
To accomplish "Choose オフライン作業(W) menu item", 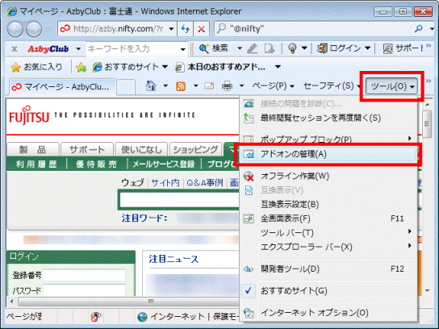I will pyautogui.click(x=328, y=176).
